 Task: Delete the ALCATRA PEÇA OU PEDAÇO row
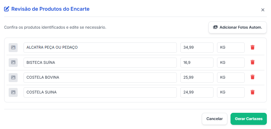click(x=253, y=47)
